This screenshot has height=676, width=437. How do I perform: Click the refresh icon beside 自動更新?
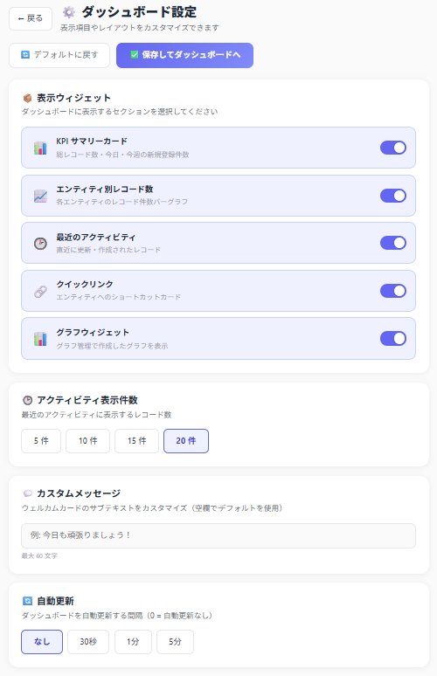tap(27, 601)
